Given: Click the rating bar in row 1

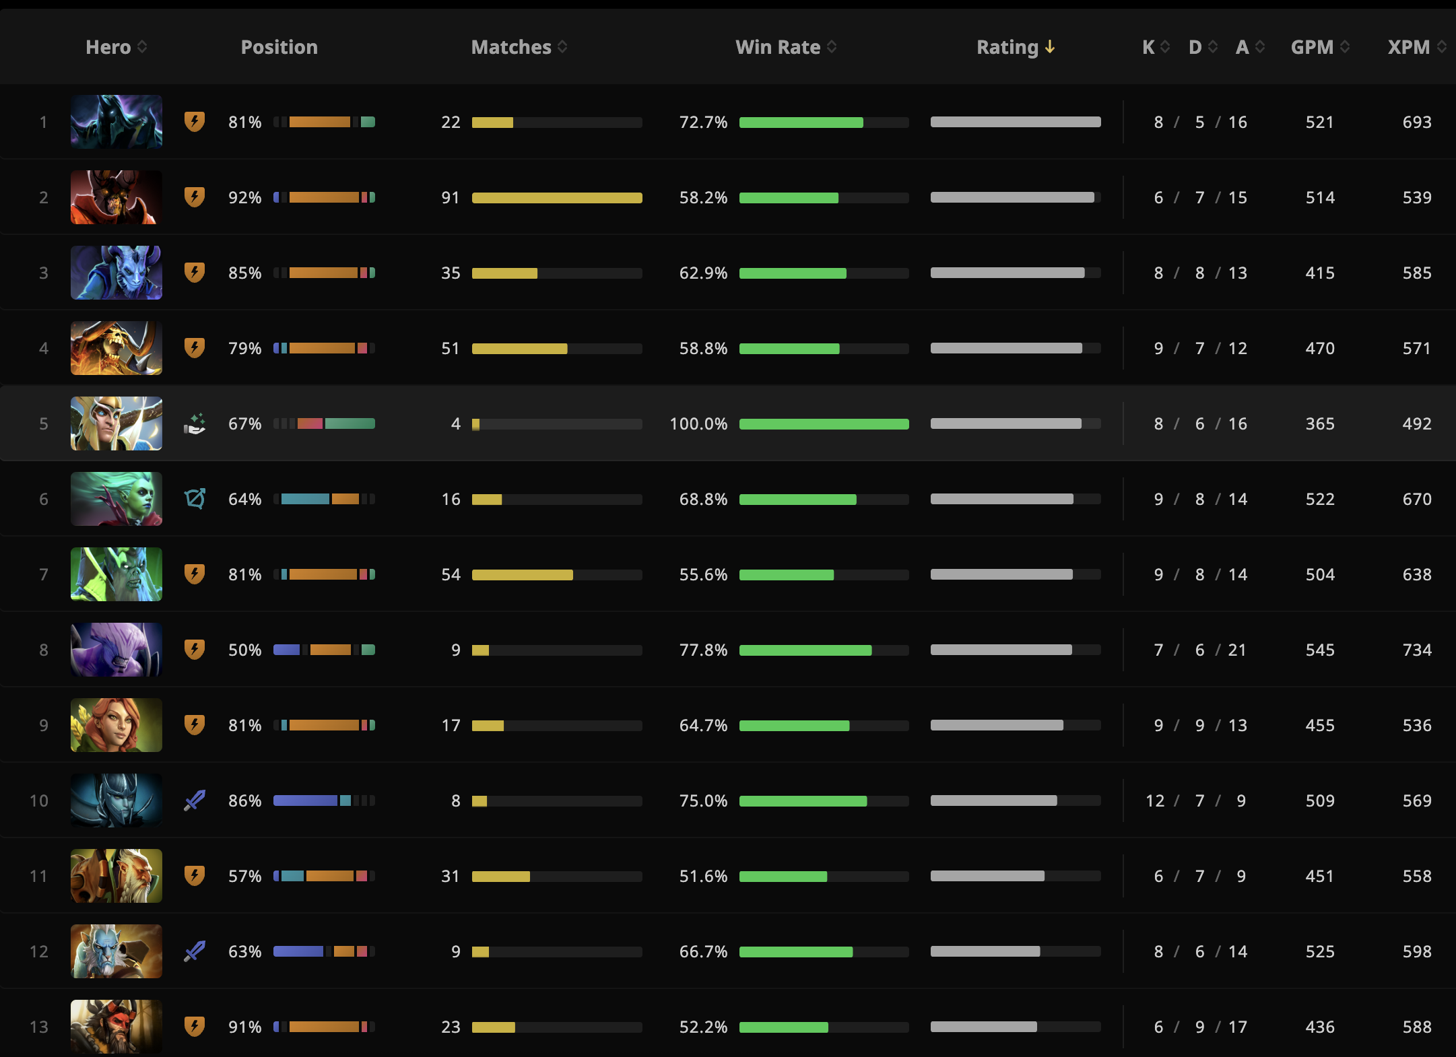Looking at the screenshot, I should pos(1016,122).
